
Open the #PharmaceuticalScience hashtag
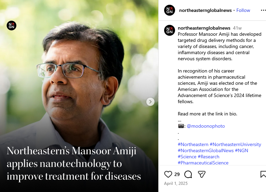[x=203, y=163]
